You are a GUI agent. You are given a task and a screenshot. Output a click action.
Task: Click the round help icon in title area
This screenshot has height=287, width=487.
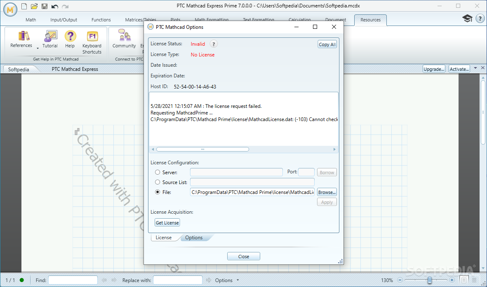click(480, 19)
